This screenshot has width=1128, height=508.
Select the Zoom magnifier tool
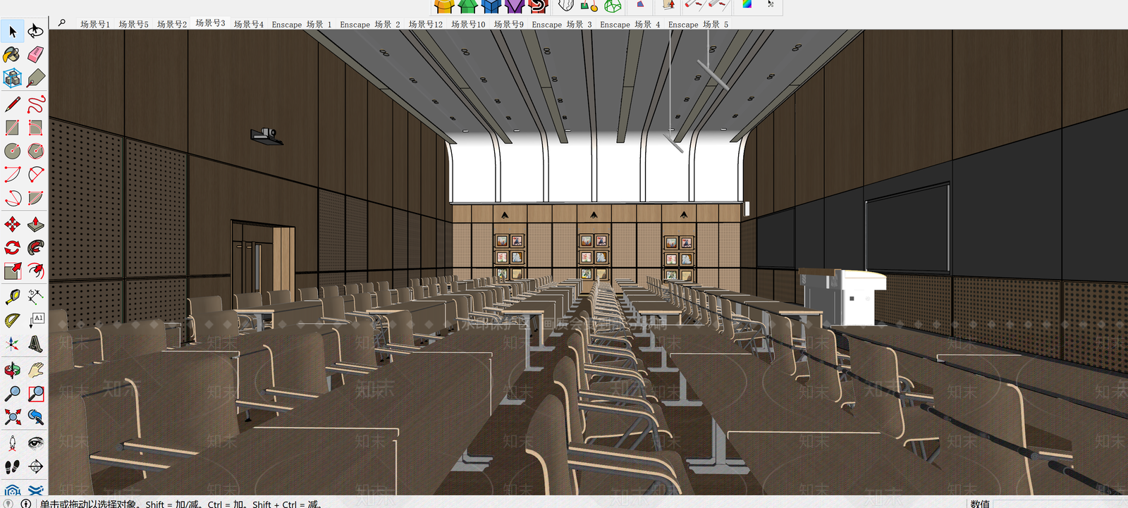coord(12,393)
